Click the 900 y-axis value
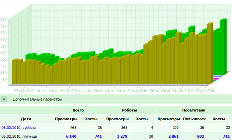This screenshot has width=232, height=140. (3, 19)
